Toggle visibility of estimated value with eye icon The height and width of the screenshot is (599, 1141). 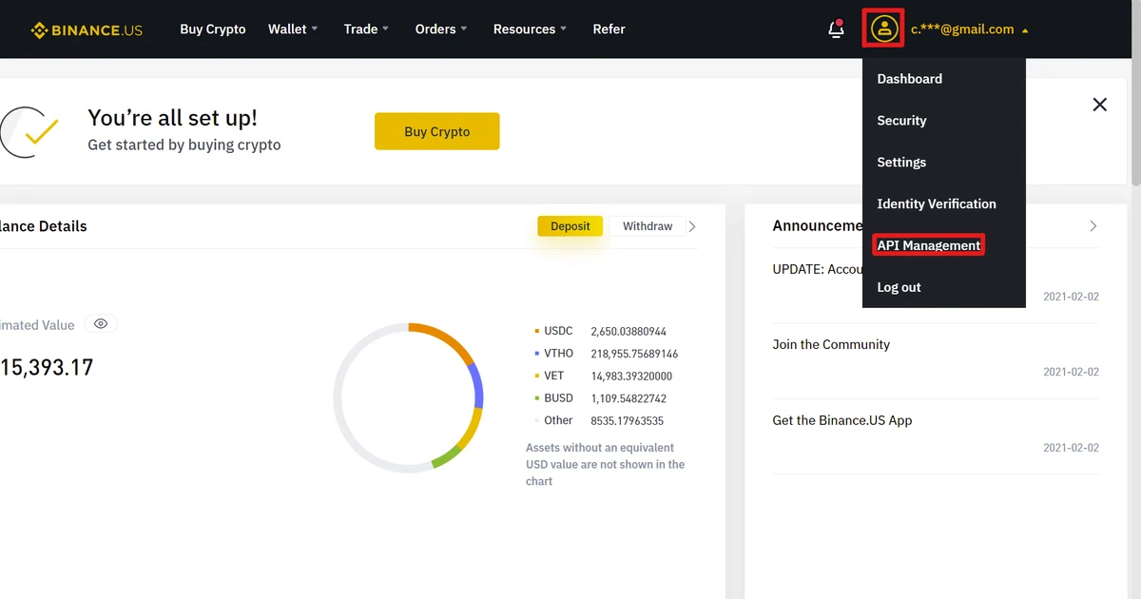[101, 324]
